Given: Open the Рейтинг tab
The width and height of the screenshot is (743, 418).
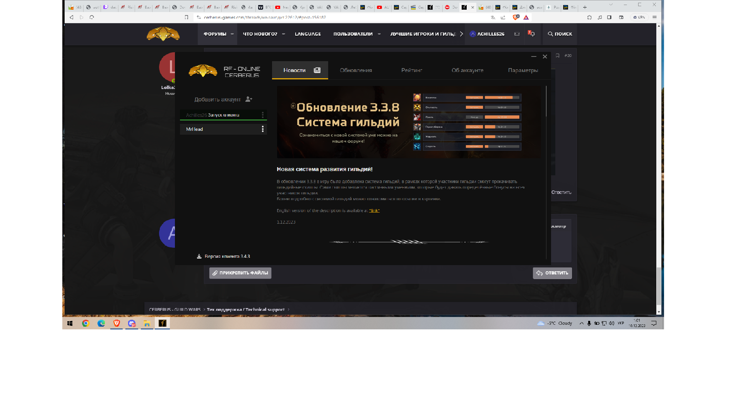Looking at the screenshot, I should point(412,70).
